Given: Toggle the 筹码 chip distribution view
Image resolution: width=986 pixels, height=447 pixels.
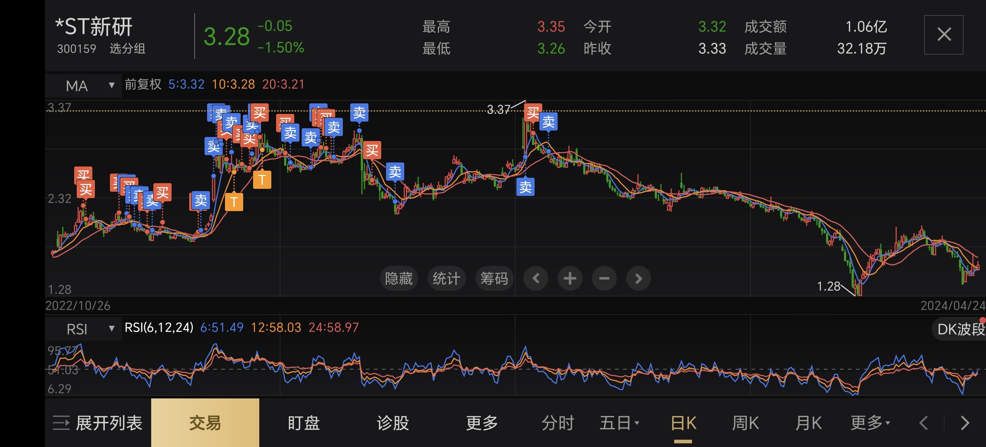Looking at the screenshot, I should pos(494,278).
